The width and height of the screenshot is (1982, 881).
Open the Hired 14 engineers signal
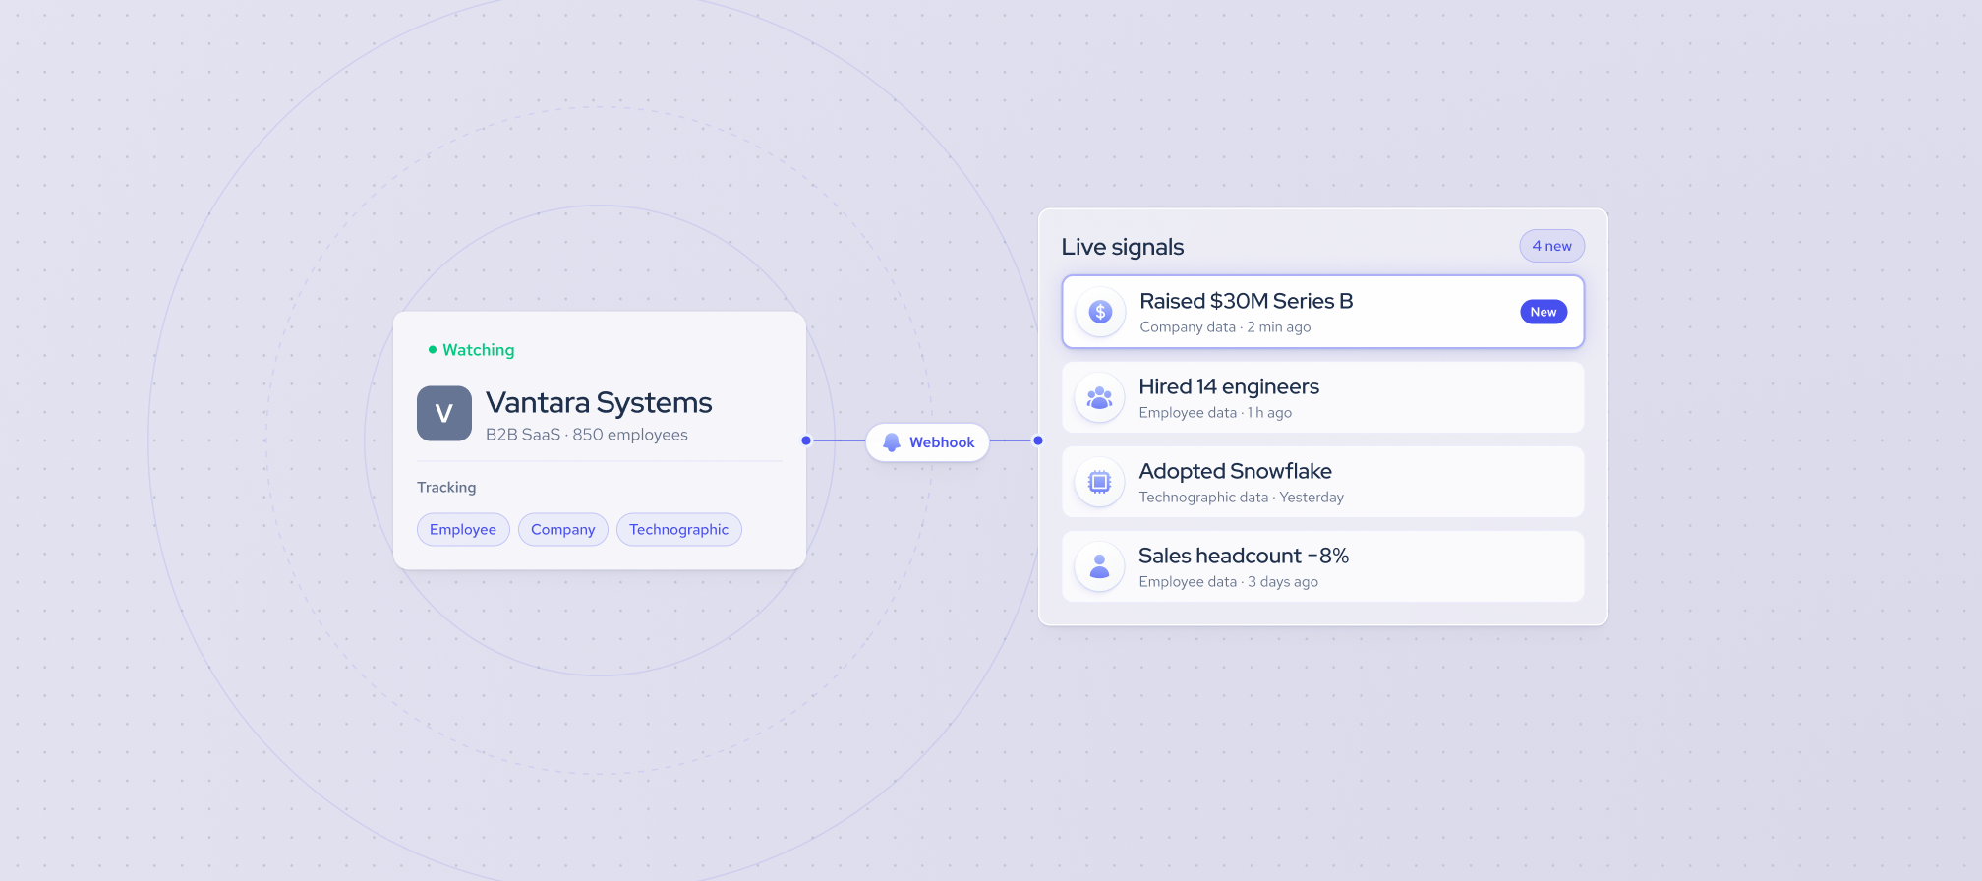[1323, 397]
